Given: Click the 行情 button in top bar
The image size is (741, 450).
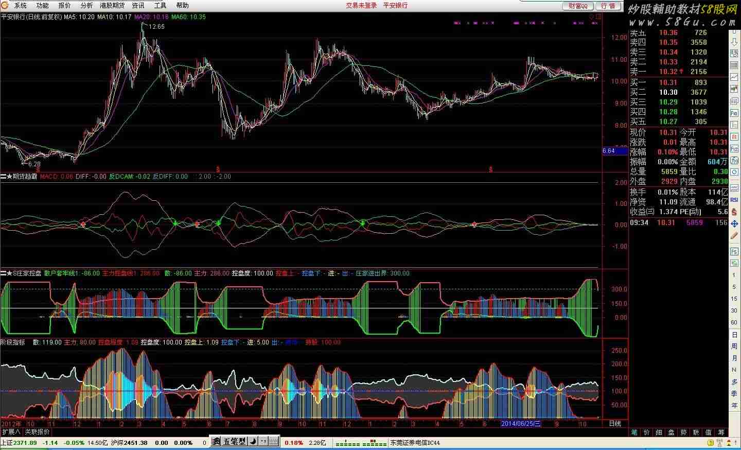Looking at the screenshot, I should (608, 6).
